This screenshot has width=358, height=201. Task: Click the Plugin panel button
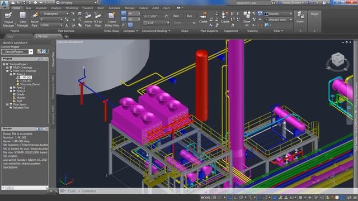[314, 14]
